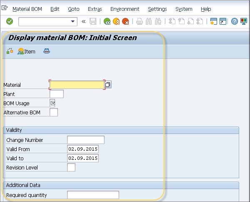The width and height of the screenshot is (250, 202).
Task: Open Material search help button
Action: (x=108, y=85)
